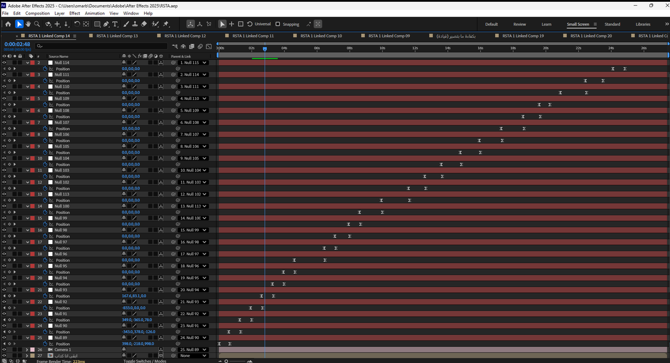Open parent dropdown showing 1. Null 115
Screen dimensions: 670x363
click(x=193, y=62)
